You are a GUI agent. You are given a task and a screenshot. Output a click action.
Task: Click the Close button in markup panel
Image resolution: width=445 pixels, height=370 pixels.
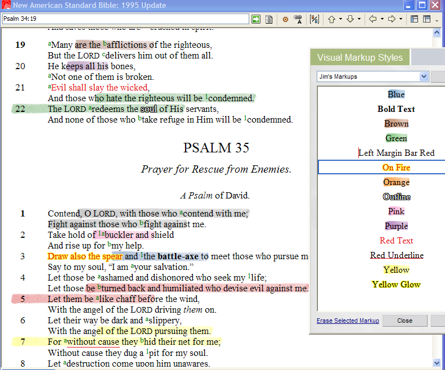404,321
